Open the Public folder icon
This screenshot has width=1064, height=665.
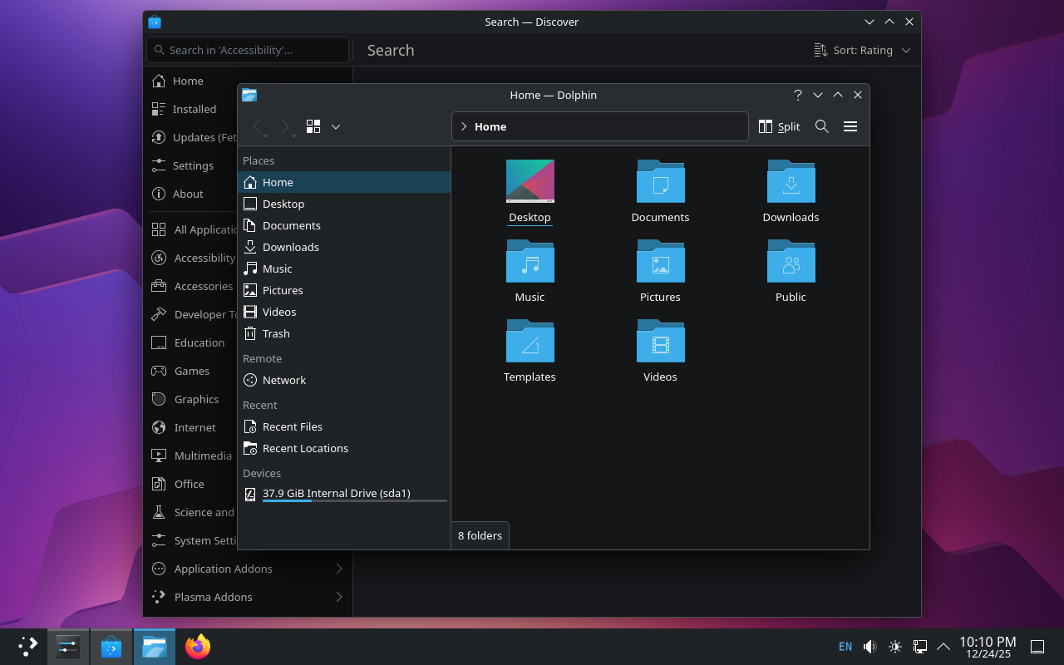point(791,262)
